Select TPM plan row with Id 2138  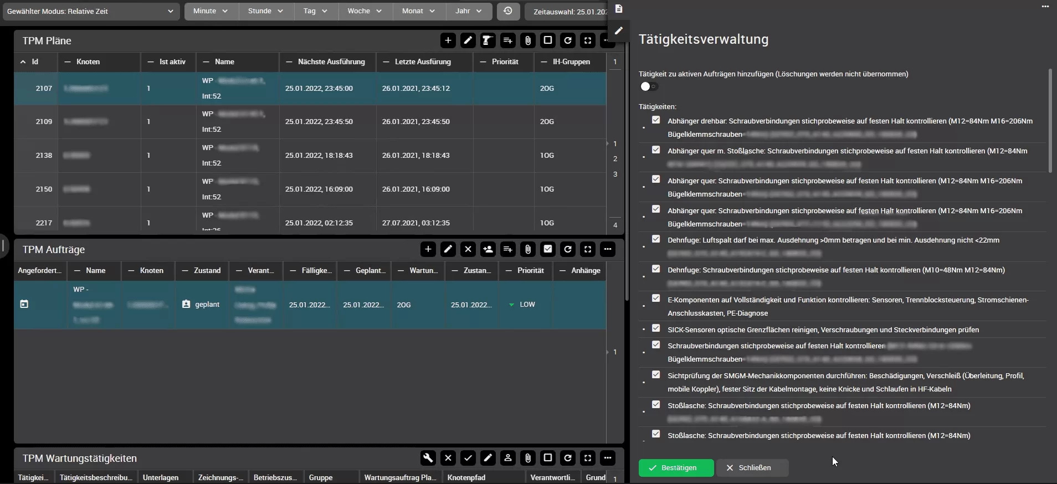tap(310, 155)
